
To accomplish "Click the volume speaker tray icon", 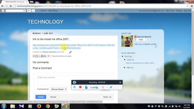I will point(179,106).
